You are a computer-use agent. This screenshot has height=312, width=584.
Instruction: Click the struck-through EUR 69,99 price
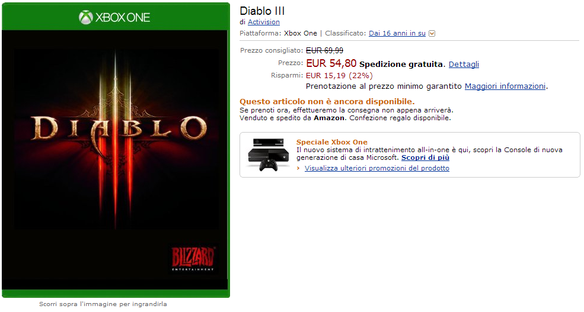click(x=324, y=50)
